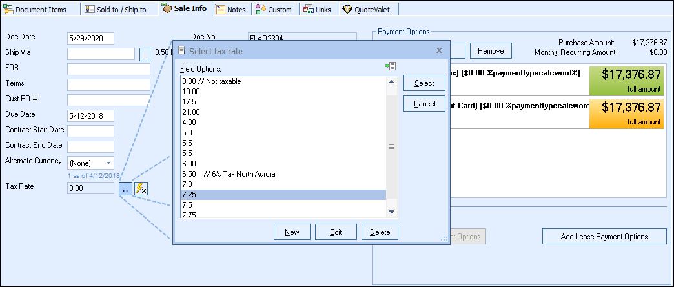This screenshot has width=674, height=287.
Task: Click the Ship Via browse button
Action: (145, 54)
